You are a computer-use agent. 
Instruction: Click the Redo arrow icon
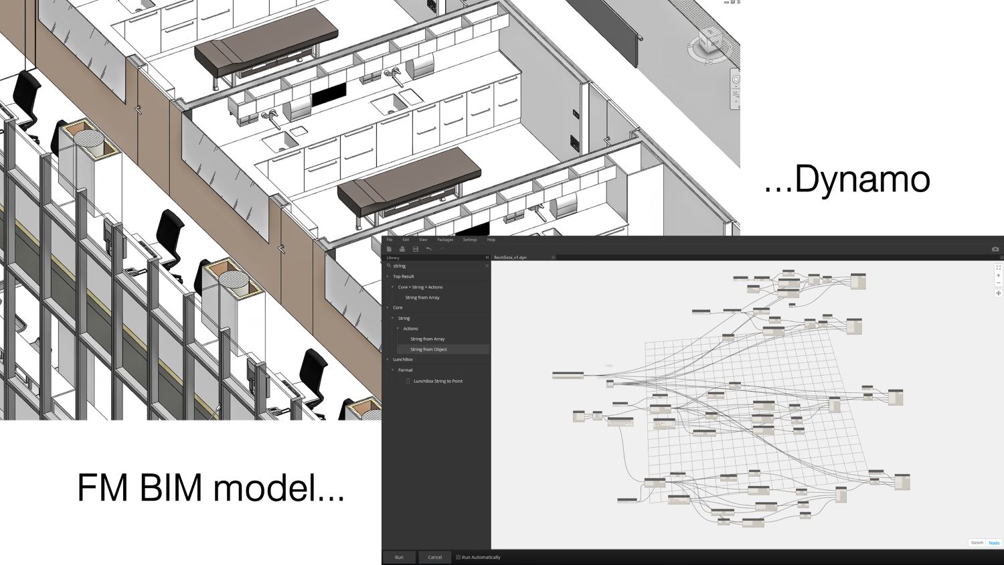coord(442,249)
